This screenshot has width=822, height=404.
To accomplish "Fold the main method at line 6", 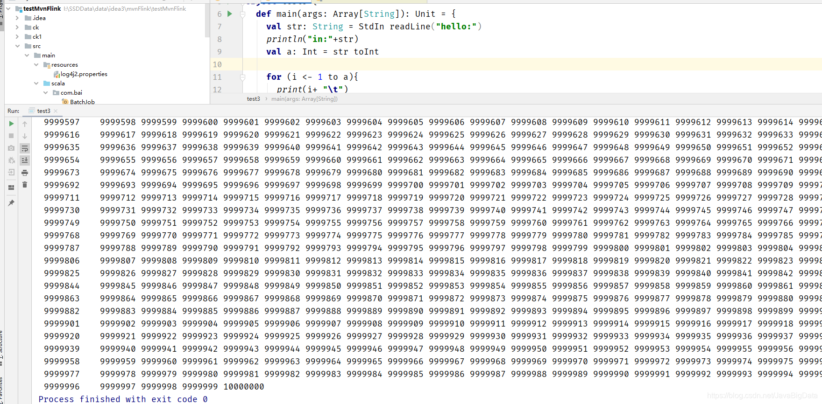I will [x=242, y=14].
